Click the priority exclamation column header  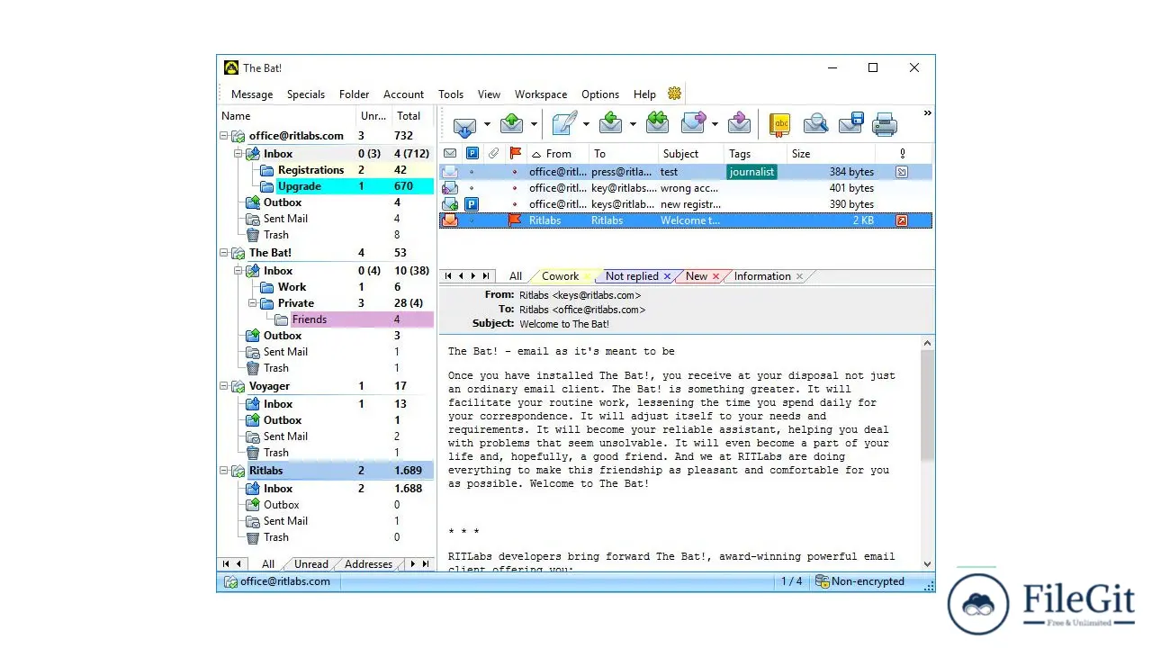[903, 154]
